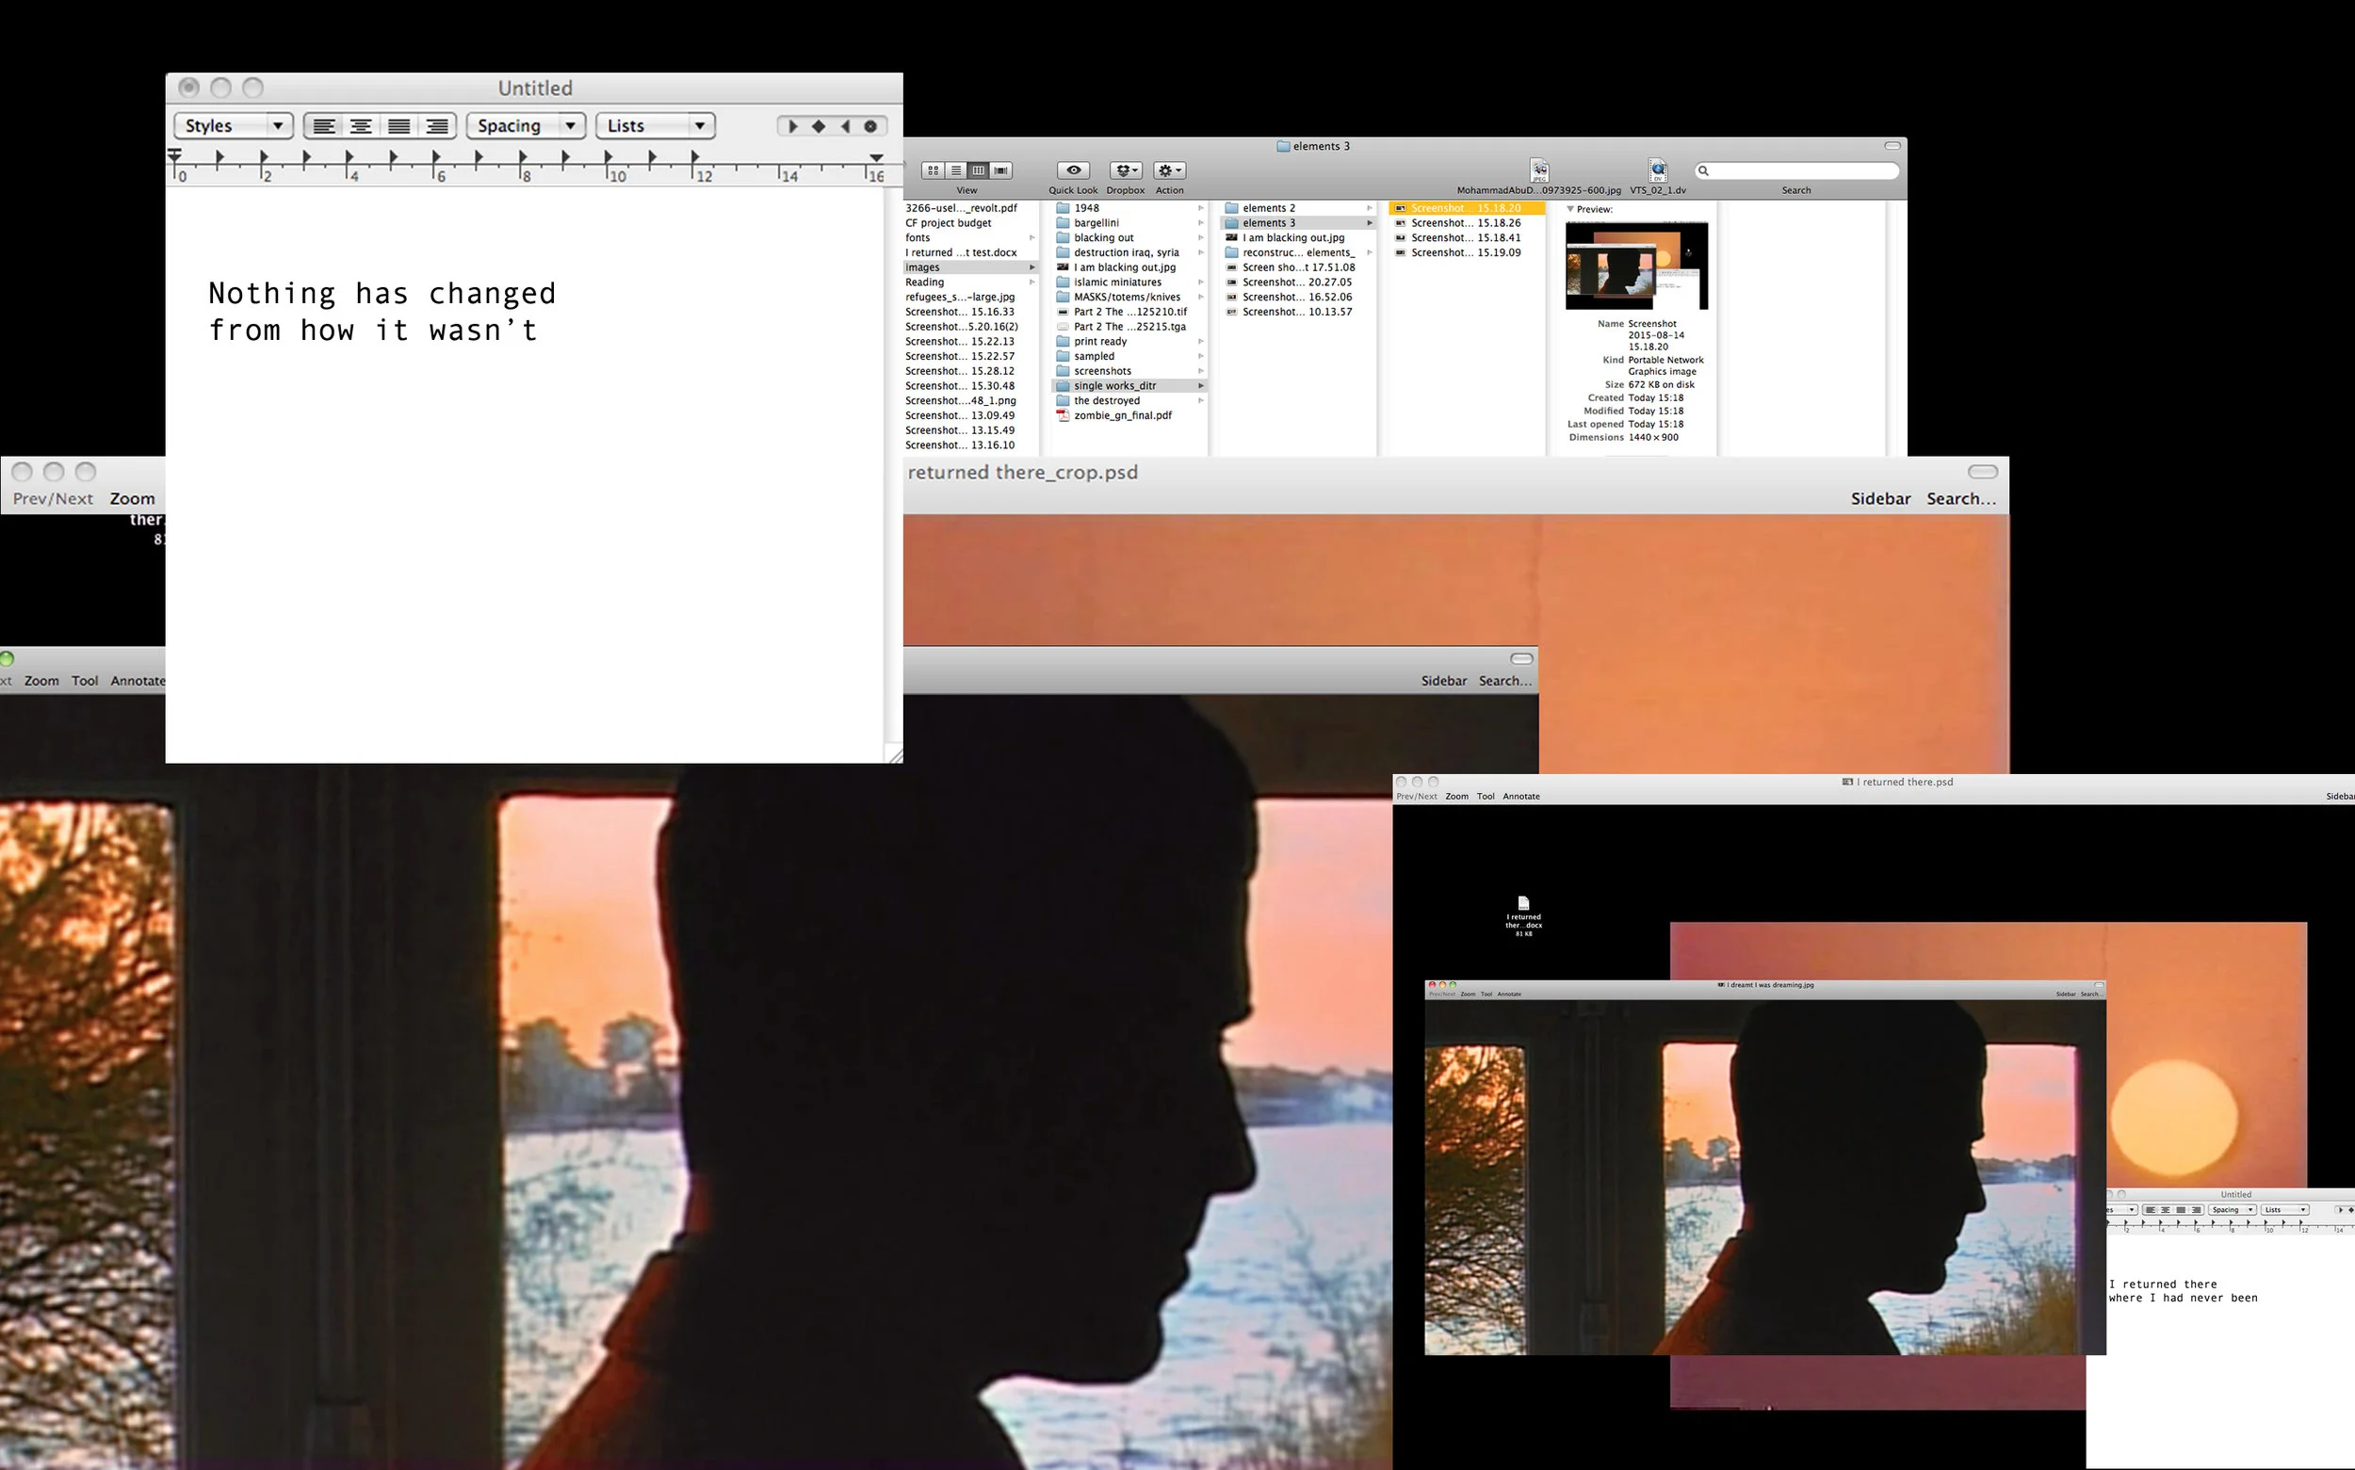Open the Styles dropdown in Untitled
This screenshot has width=2355, height=1470.
(234, 125)
